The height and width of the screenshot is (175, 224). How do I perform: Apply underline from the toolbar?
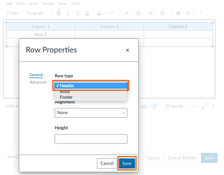pos(78,13)
